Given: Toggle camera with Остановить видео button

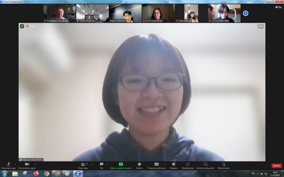Looking at the screenshot, I should 27,165.
